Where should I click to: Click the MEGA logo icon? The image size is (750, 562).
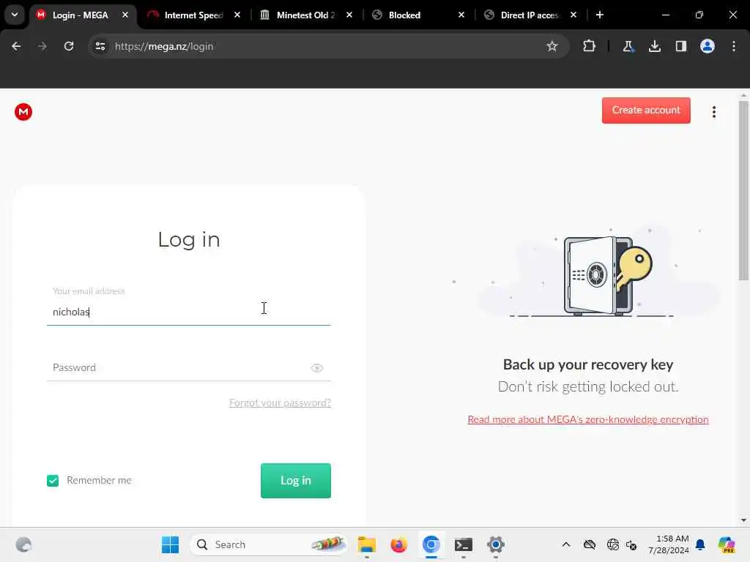(x=23, y=112)
